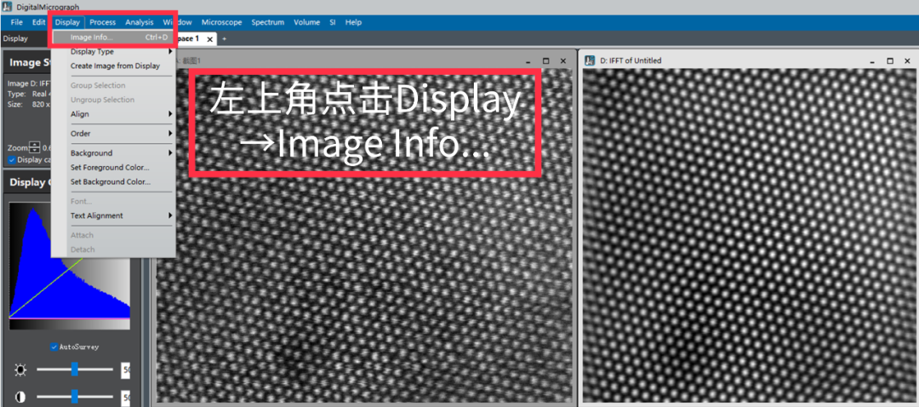Click the brightness value field
Image resolution: width=919 pixels, height=407 pixels.
point(125,370)
